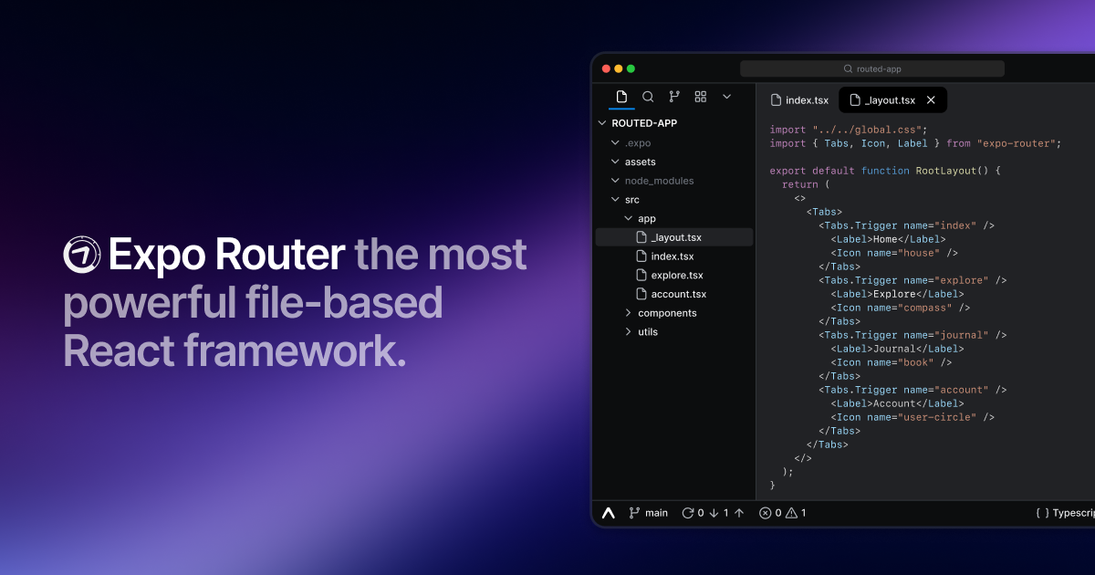Switch to the index.tsx tab

800,100
